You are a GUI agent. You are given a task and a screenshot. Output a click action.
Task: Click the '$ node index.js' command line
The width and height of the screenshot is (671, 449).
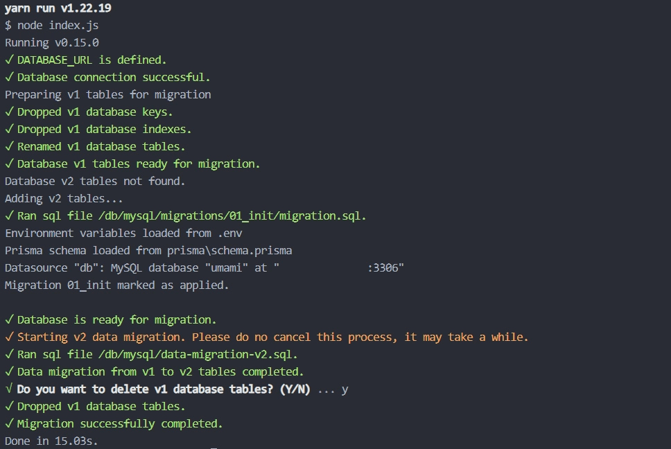point(51,25)
